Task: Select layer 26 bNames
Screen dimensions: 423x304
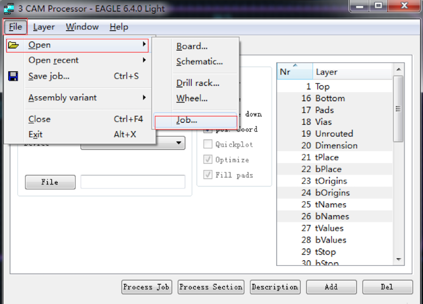Action: (335, 216)
